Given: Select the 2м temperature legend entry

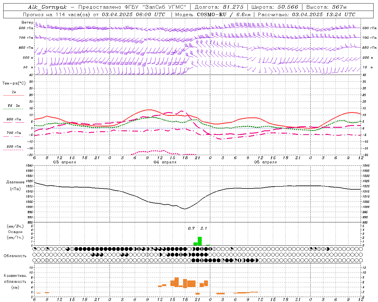Looking at the screenshot, I should pos(14,92).
